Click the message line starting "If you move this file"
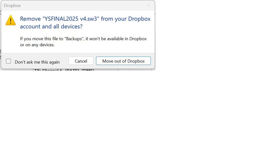The image size is (278, 156). 83,39
